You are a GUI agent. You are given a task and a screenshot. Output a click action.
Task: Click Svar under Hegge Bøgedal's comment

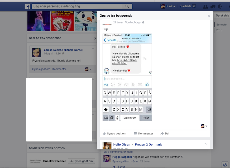tap(135, 161)
